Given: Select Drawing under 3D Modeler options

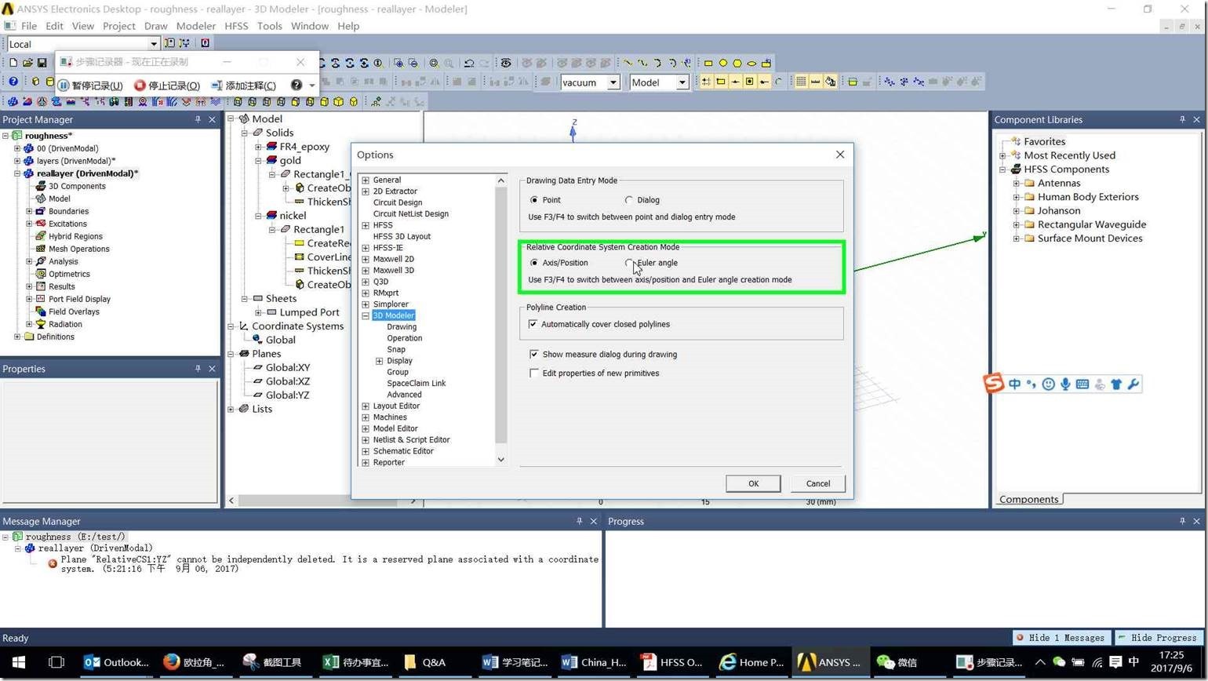Looking at the screenshot, I should pos(402,327).
